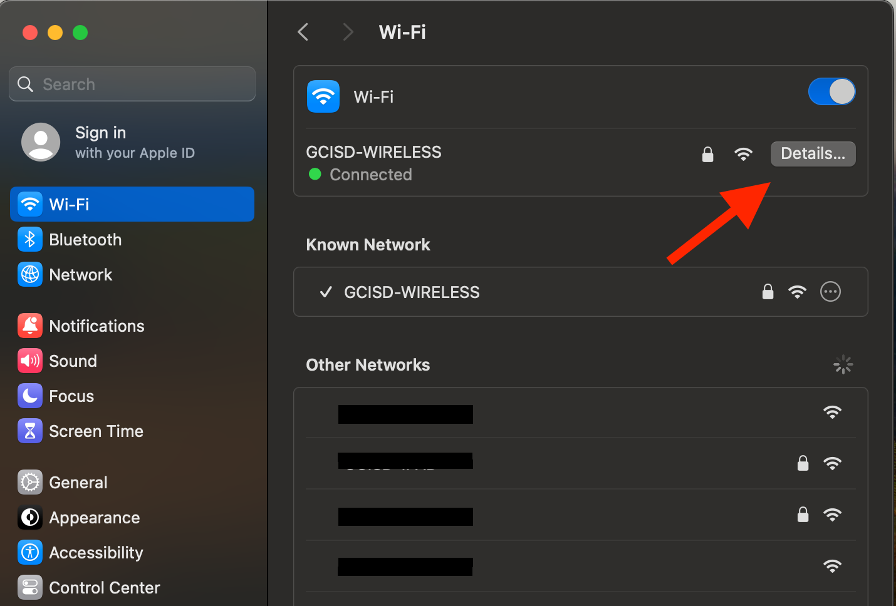Click the Accessibility icon
Viewport: 896px width, 606px height.
click(x=30, y=552)
